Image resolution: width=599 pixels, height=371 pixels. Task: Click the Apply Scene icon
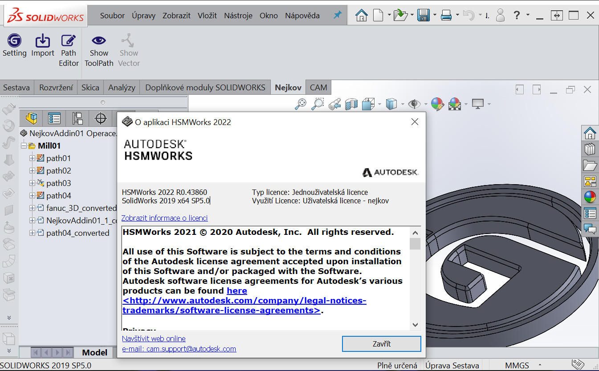[454, 104]
